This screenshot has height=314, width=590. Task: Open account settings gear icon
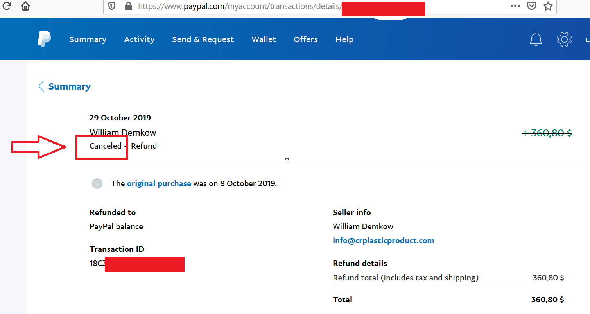564,39
